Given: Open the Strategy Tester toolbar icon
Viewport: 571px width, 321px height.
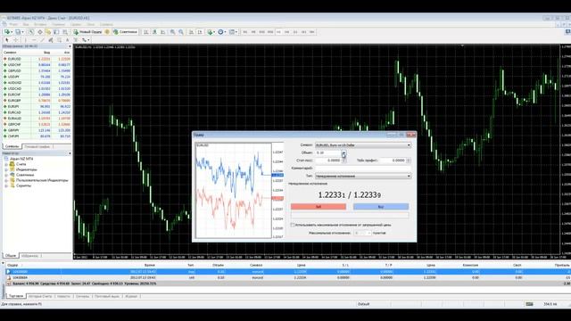Looking at the screenshot, I should 65,32.
